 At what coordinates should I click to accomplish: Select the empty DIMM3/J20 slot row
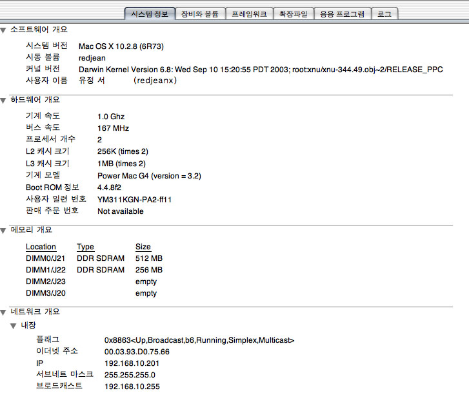(45, 293)
